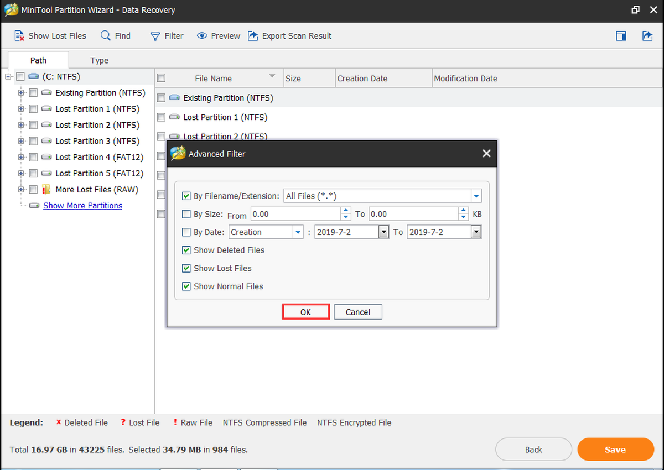Open the Filename/Extension dropdown
Viewport: 664px width, 470px height.
tap(476, 196)
